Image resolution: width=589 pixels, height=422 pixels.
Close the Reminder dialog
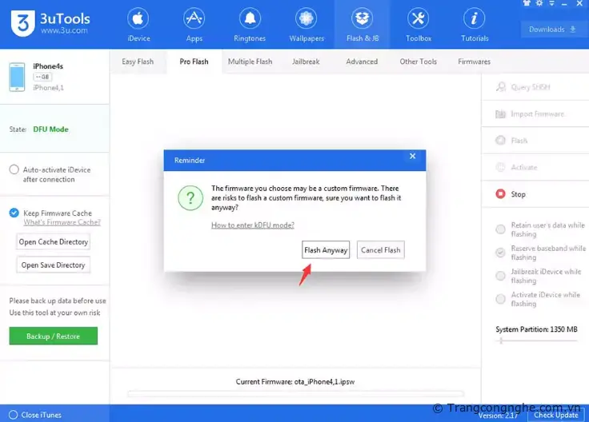coord(412,156)
